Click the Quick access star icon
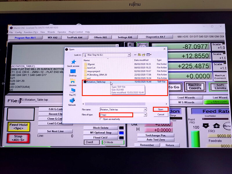The image size is (232, 174). click(73, 62)
